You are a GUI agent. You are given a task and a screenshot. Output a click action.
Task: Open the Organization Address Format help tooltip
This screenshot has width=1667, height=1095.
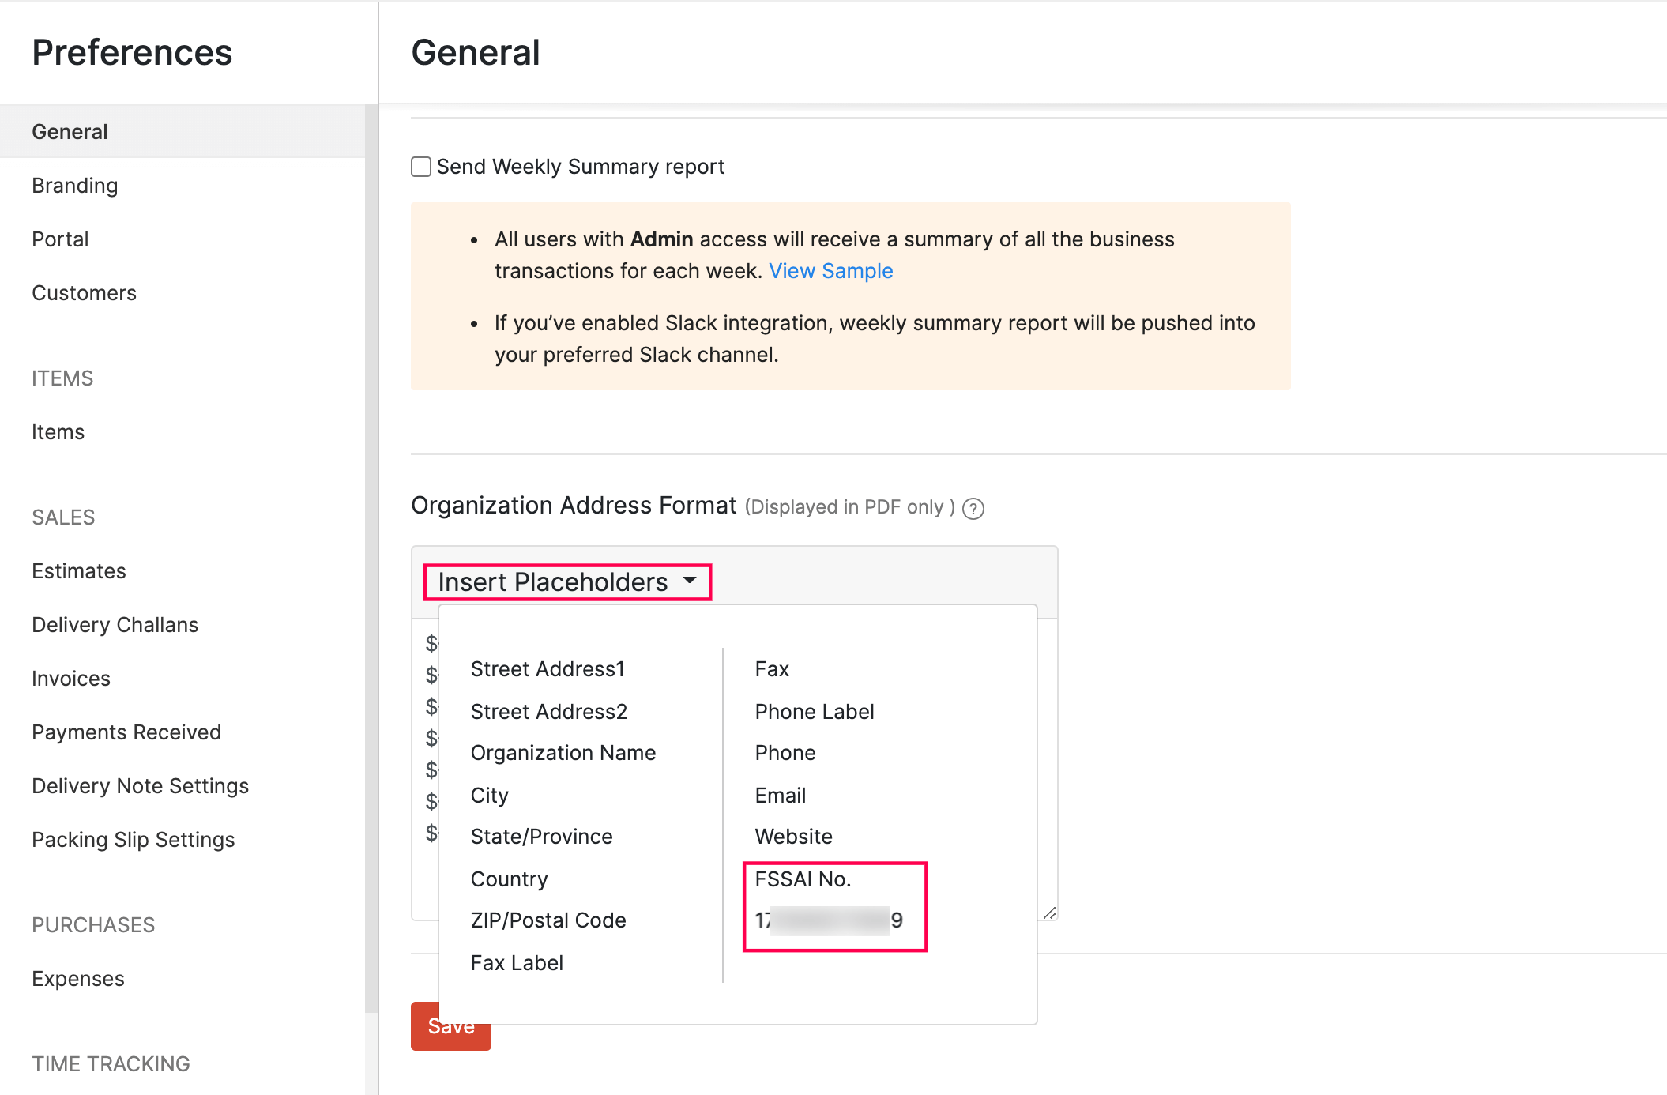pos(974,508)
